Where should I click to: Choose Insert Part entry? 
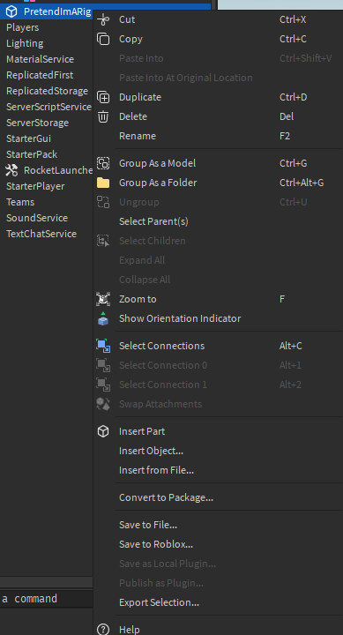219,431
